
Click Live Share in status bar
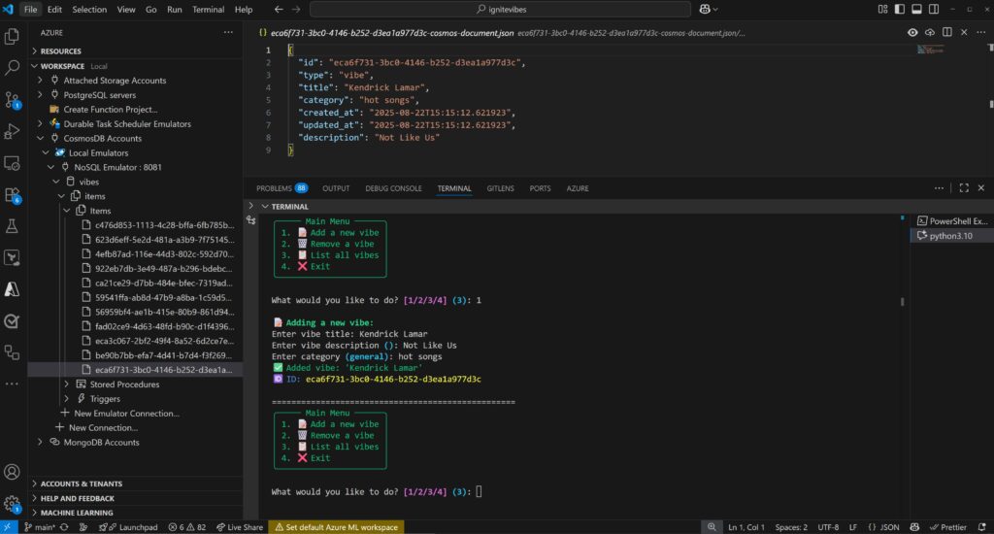pyautogui.click(x=240, y=527)
